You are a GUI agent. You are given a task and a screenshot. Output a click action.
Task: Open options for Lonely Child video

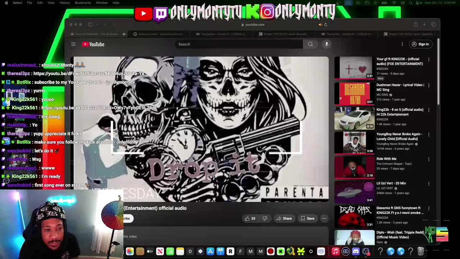click(429, 134)
